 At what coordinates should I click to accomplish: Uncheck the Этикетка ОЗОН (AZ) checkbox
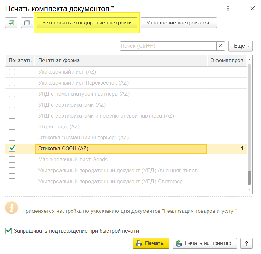12,148
